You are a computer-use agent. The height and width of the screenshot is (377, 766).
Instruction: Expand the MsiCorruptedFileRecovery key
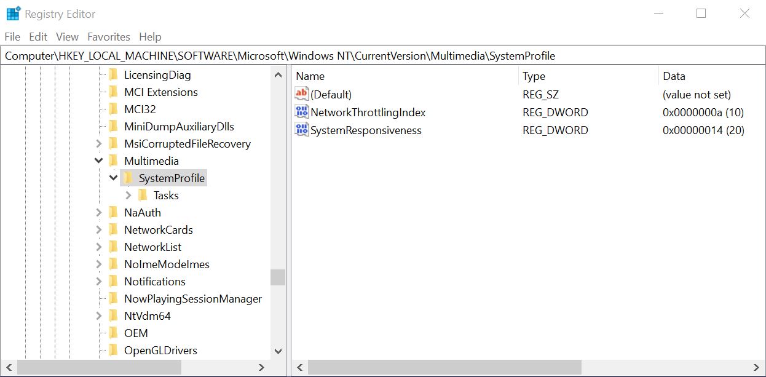click(99, 143)
